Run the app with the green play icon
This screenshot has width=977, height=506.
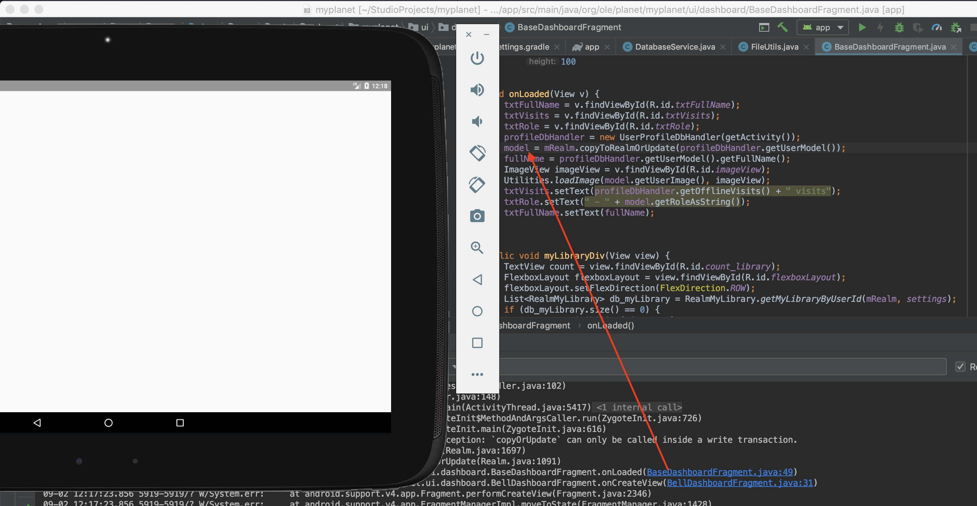pyautogui.click(x=862, y=27)
